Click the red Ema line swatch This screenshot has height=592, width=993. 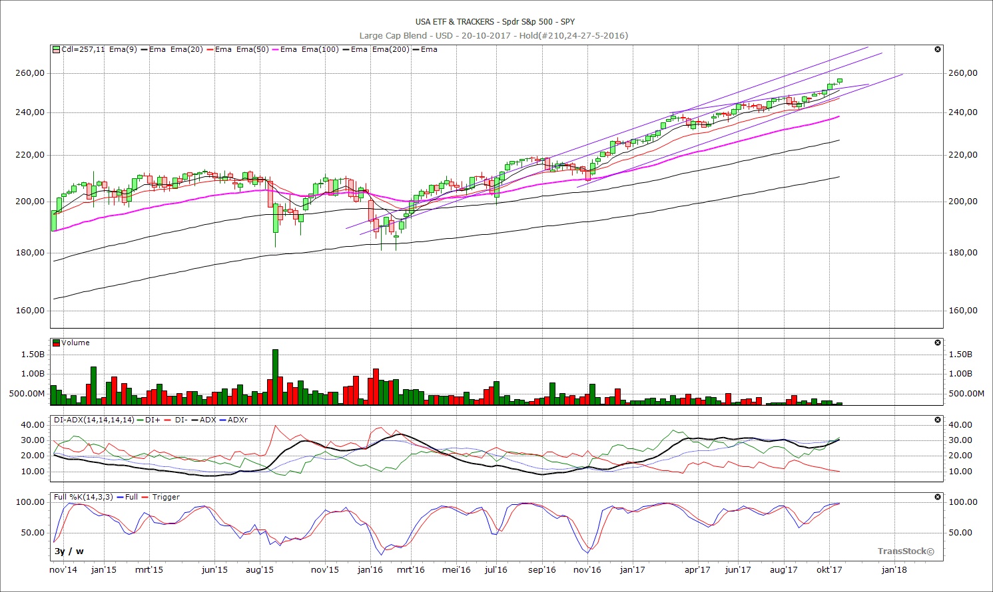[210, 49]
